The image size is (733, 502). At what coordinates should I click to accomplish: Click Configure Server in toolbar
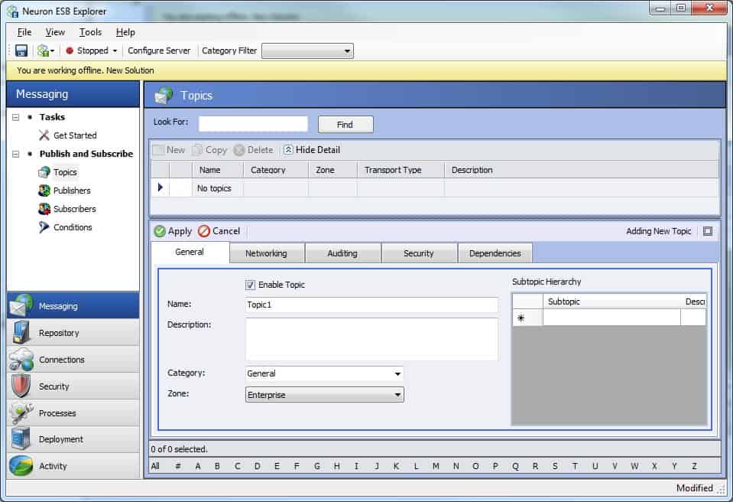pos(159,51)
